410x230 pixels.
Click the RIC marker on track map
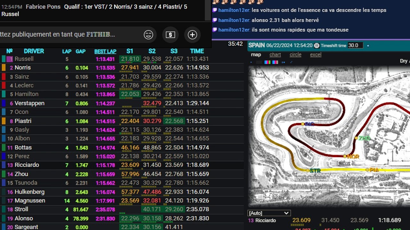pyautogui.click(x=307, y=124)
